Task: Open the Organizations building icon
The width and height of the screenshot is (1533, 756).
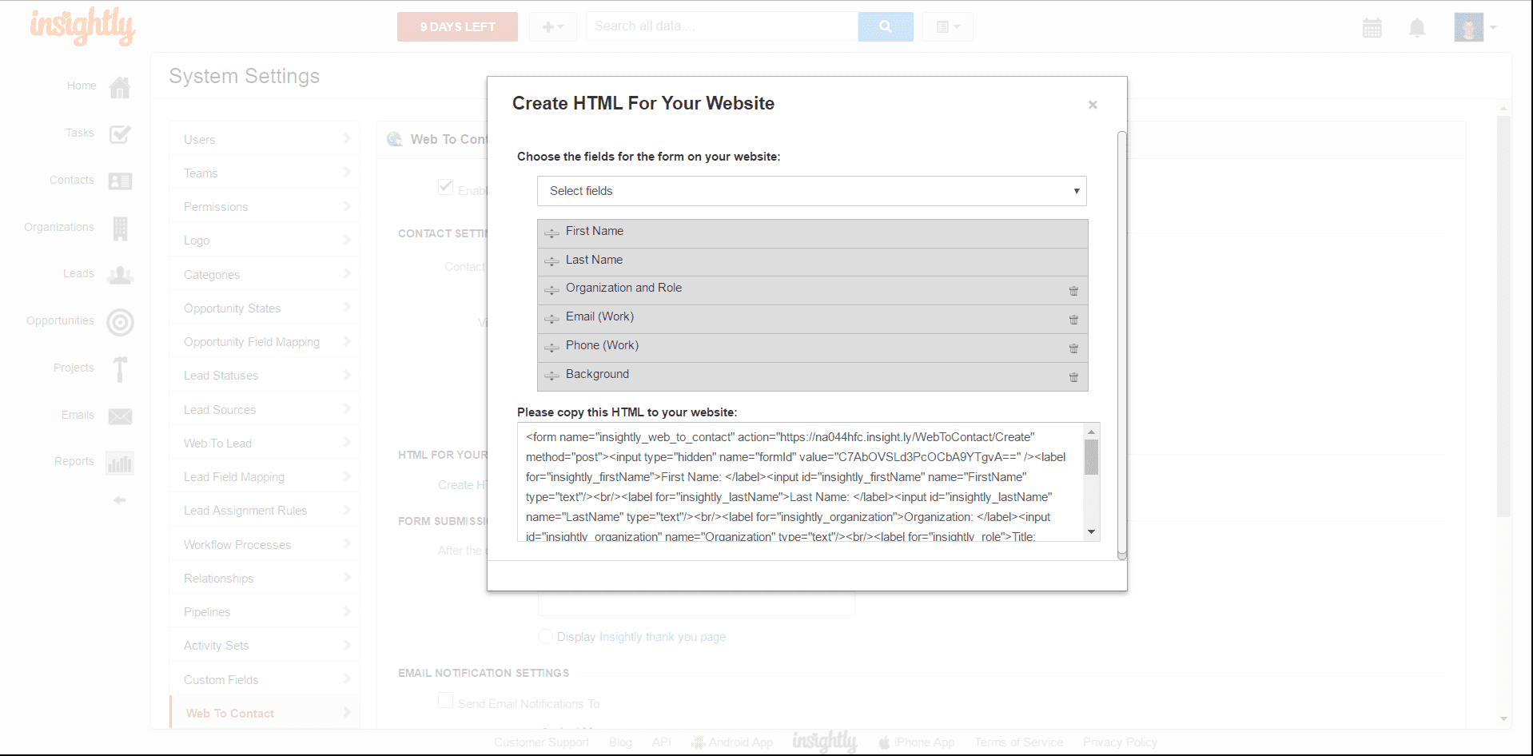Action: point(120,229)
